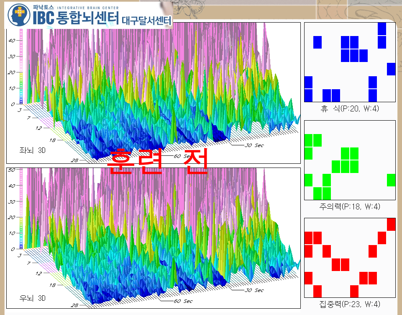This screenshot has height=315, width=402.
Task: Click the 집중력(P:23, W:4) caption
Action: coord(349,304)
